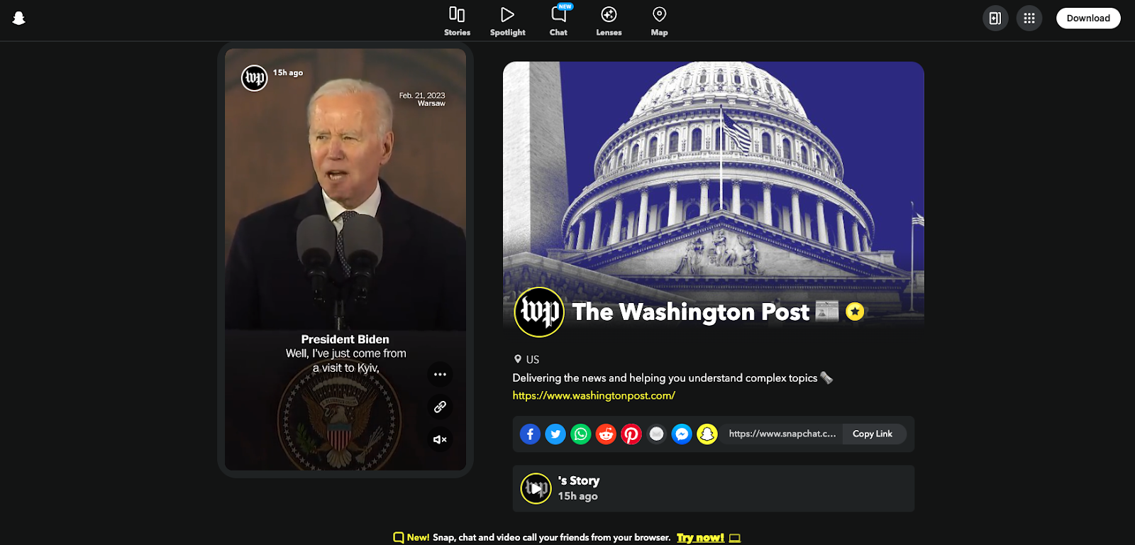Viewport: 1135px width, 545px height.
Task: Open the story more options menu
Action: [x=440, y=374]
